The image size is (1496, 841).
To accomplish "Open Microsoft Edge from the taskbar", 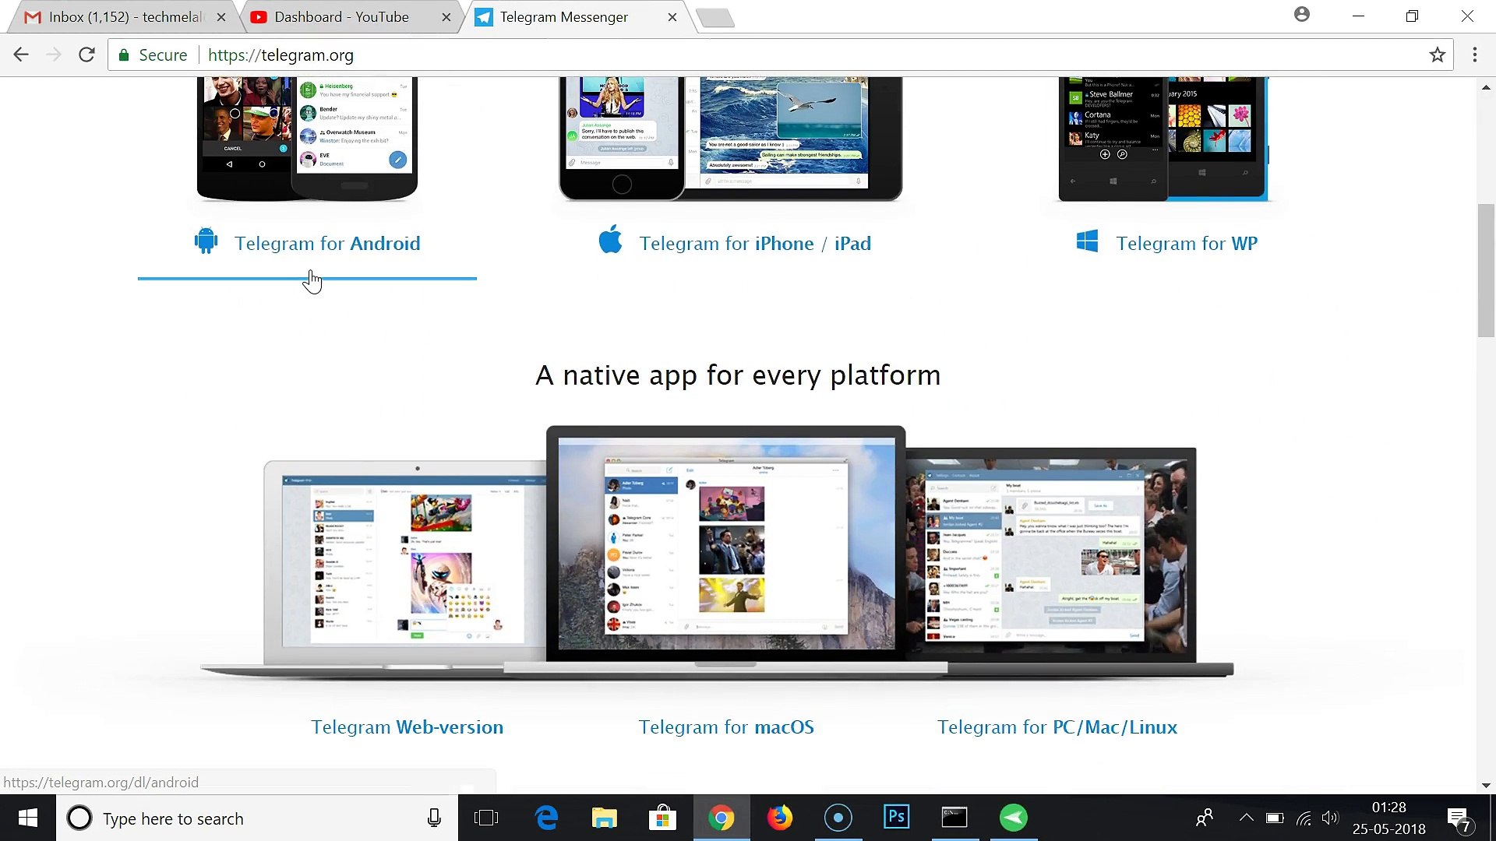I will point(546,818).
